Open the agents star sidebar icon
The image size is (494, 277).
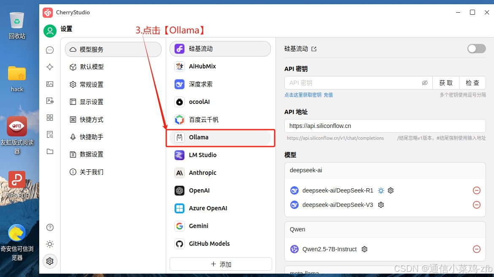click(50, 67)
